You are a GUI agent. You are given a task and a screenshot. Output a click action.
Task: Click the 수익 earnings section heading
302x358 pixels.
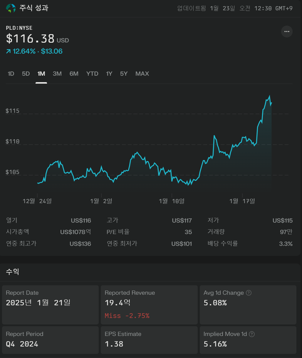coord(13,271)
